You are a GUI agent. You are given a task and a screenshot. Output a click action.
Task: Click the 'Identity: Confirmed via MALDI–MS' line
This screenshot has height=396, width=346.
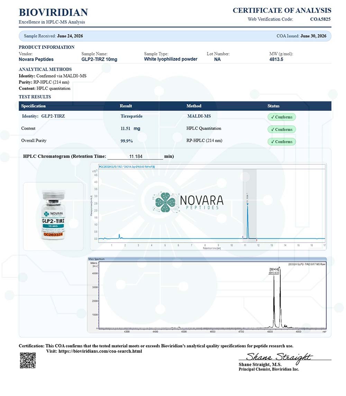pyautogui.click(x=52, y=76)
